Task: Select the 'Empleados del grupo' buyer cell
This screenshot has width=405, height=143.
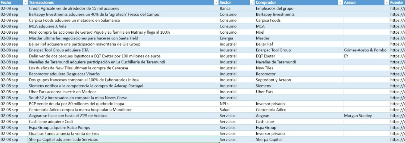Action: click(x=299, y=8)
